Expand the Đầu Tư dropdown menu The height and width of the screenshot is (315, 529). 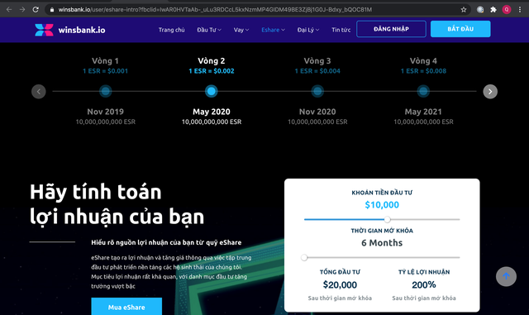point(209,30)
